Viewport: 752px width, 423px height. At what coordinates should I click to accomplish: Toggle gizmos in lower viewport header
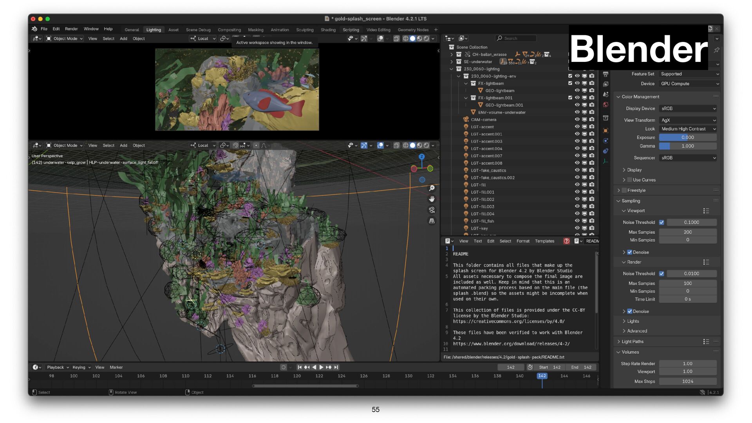pyautogui.click(x=364, y=146)
